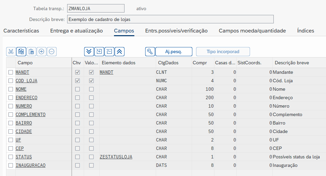Open the ZESTATUSLOJA data element link
Screen dimensions: 326x176
point(116,157)
